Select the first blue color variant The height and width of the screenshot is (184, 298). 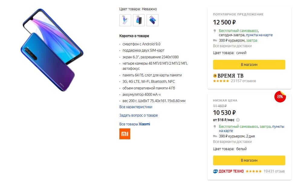pos(125,20)
